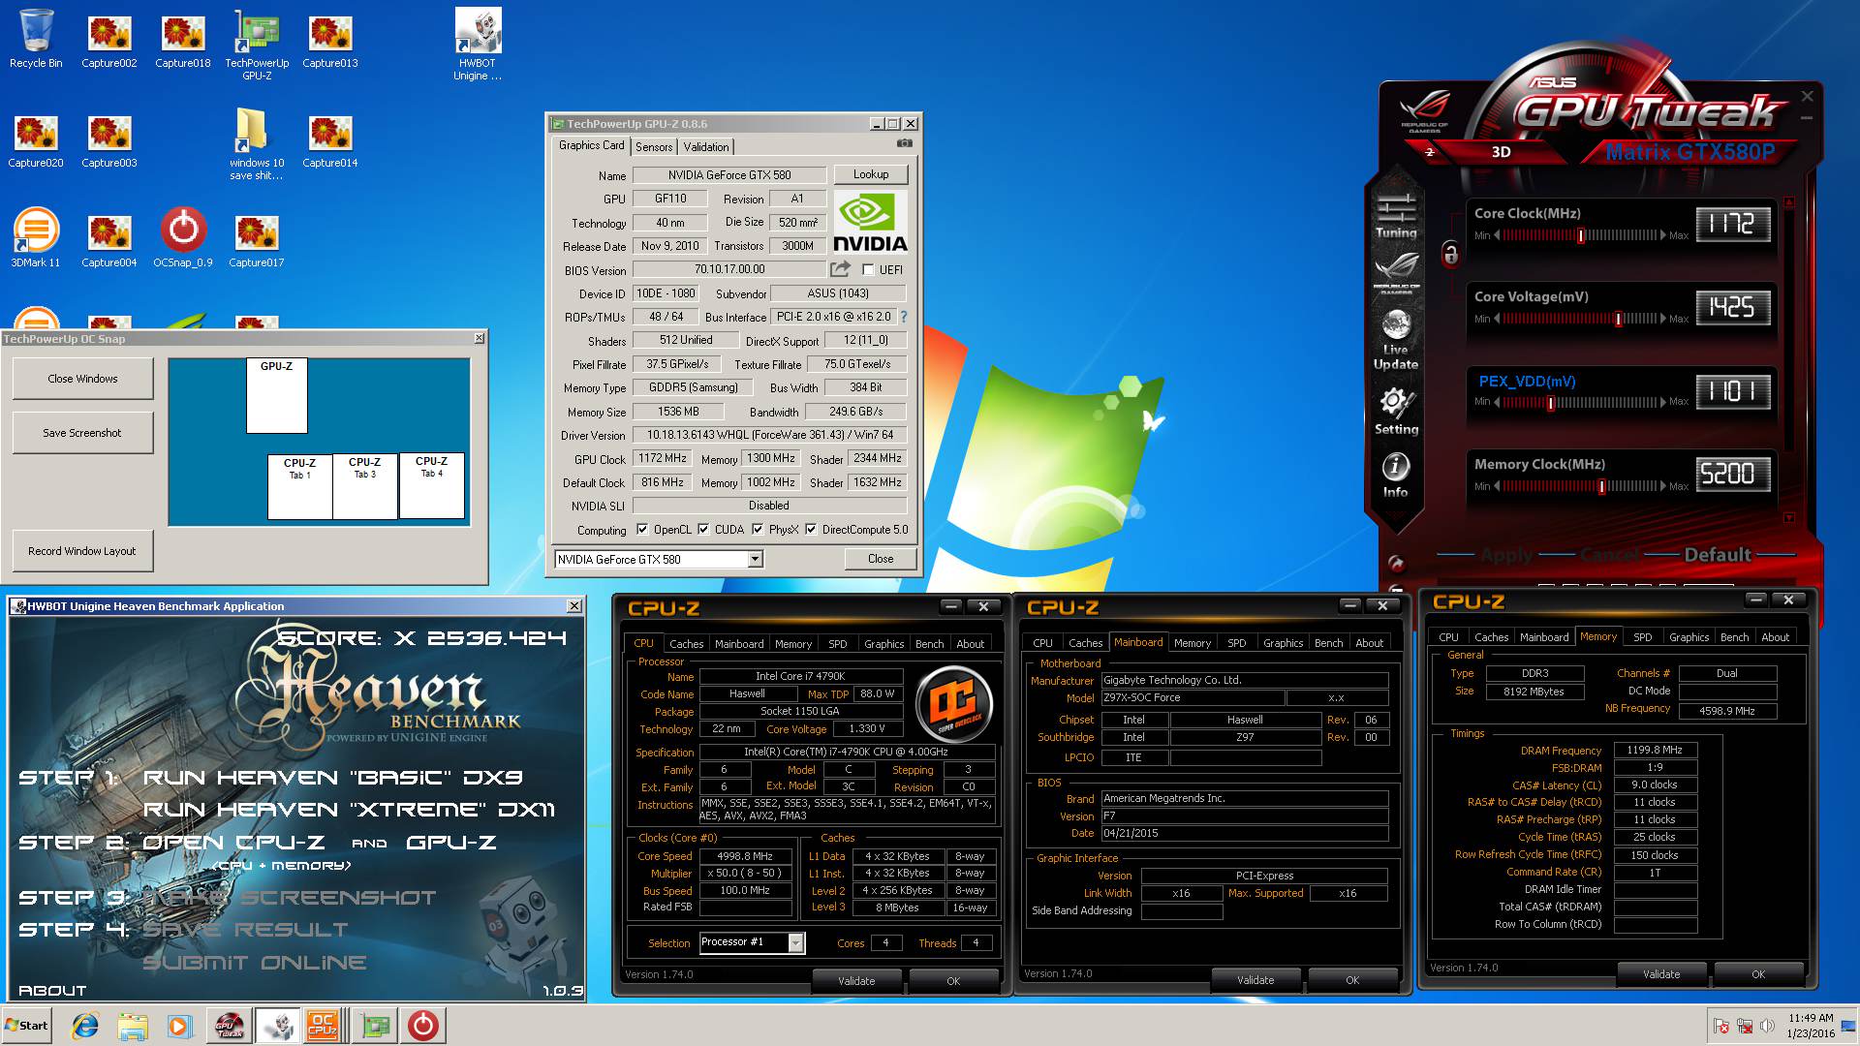Screen dimensions: 1860x1046
Task: Open Windows Media Player from the taskbar
Action: (x=179, y=1026)
